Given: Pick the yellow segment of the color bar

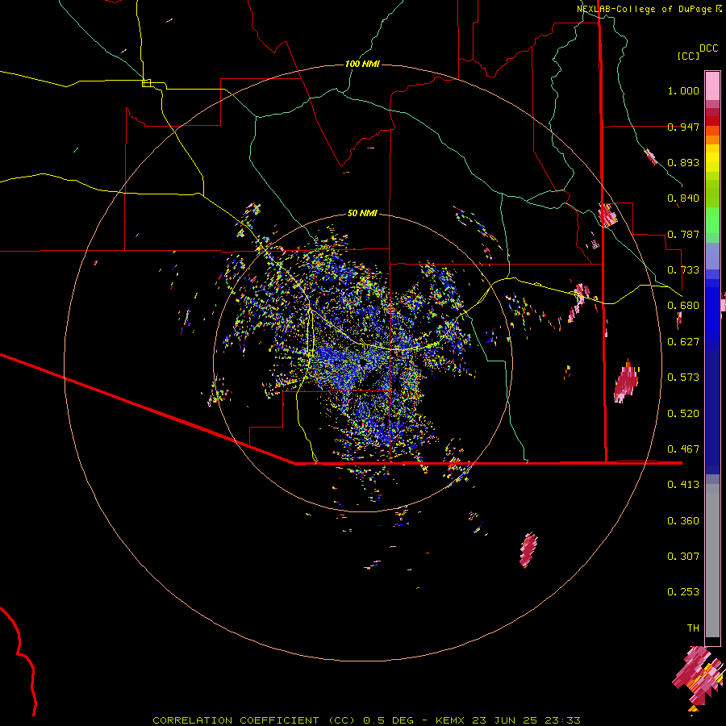Looking at the screenshot, I should point(712,158).
